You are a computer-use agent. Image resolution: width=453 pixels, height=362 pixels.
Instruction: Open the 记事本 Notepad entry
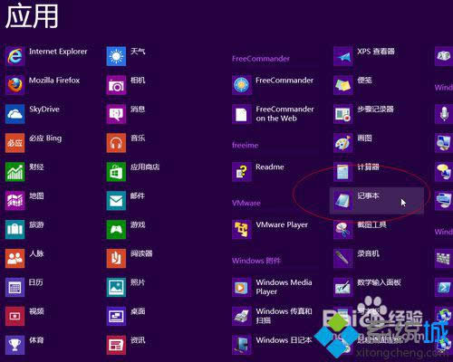[377, 201]
